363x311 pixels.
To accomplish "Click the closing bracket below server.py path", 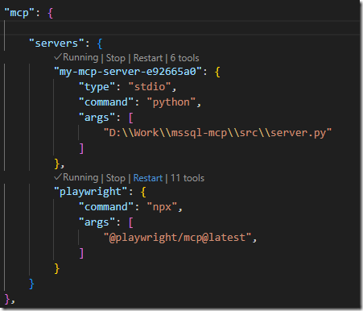I will [x=81, y=148].
